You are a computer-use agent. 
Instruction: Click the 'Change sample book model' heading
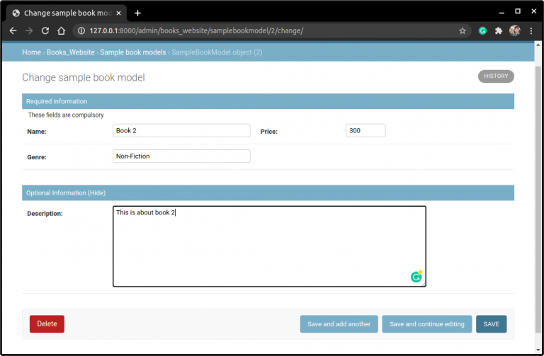[84, 78]
